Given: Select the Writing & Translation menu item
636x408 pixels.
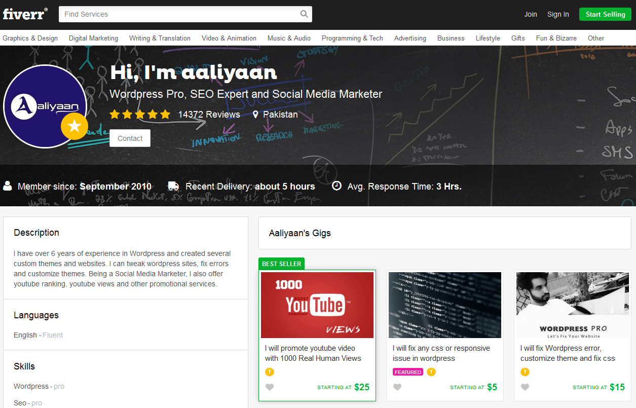Looking at the screenshot, I should pyautogui.click(x=160, y=38).
